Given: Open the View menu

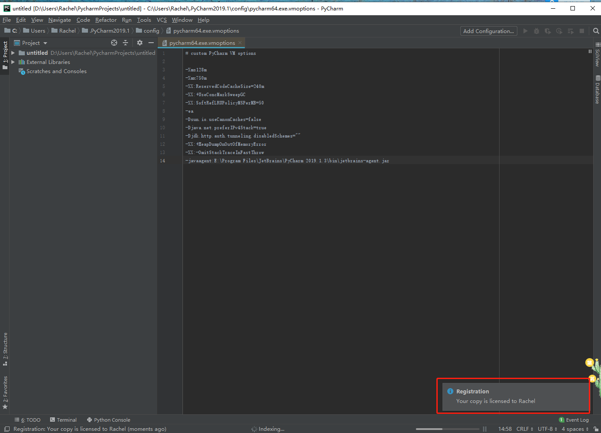Looking at the screenshot, I should point(37,20).
